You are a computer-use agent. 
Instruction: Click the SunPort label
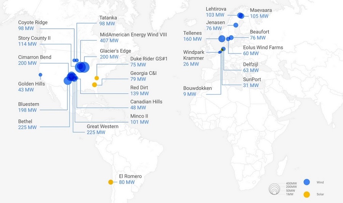252,79
